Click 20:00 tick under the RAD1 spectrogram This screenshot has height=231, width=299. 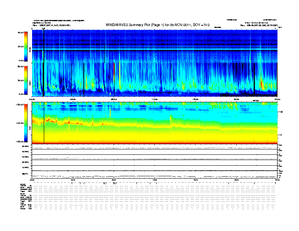point(236,99)
